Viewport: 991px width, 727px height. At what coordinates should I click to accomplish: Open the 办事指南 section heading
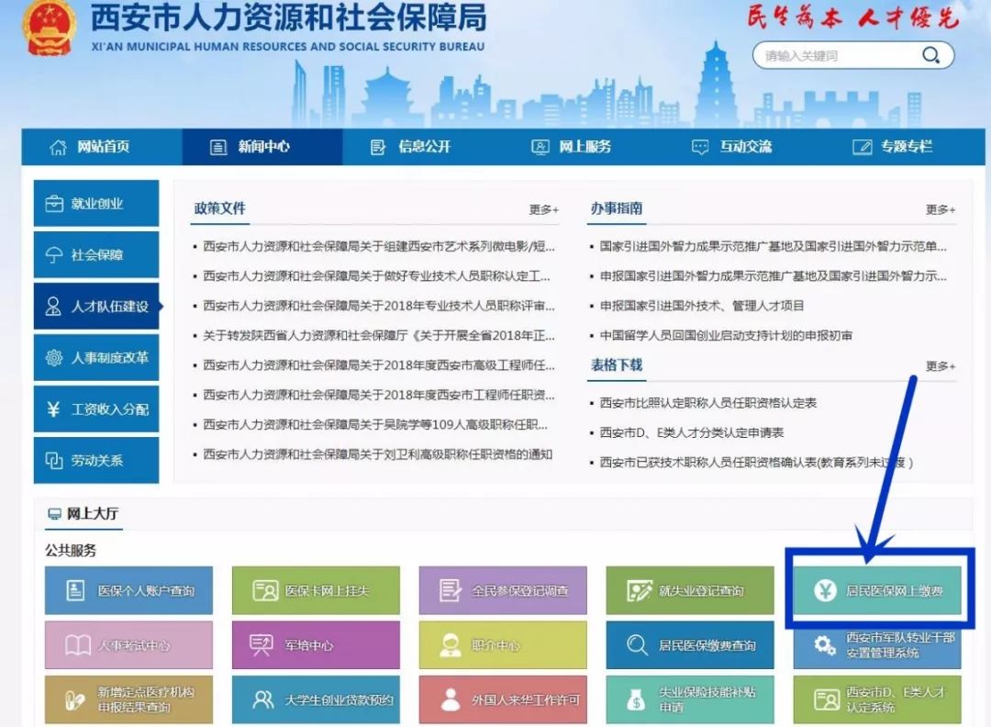pyautogui.click(x=617, y=208)
